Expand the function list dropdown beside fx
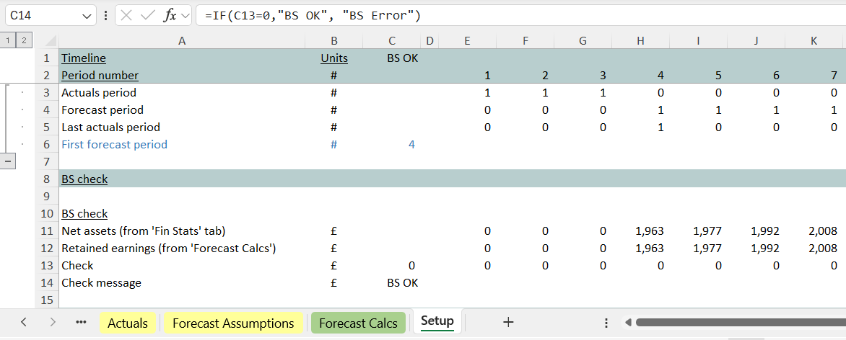 [x=186, y=15]
